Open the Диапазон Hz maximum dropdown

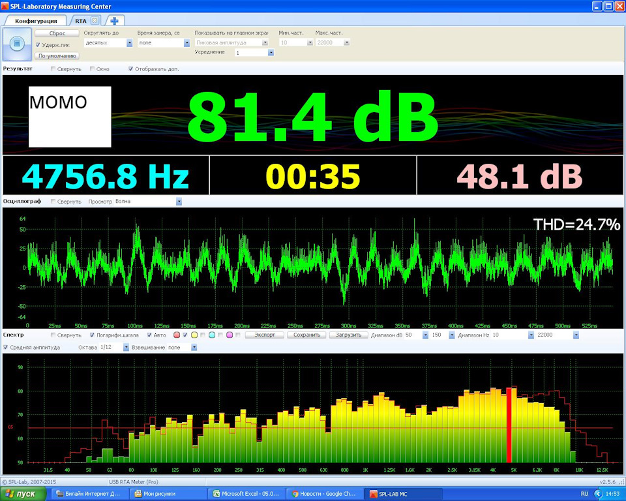[576, 335]
